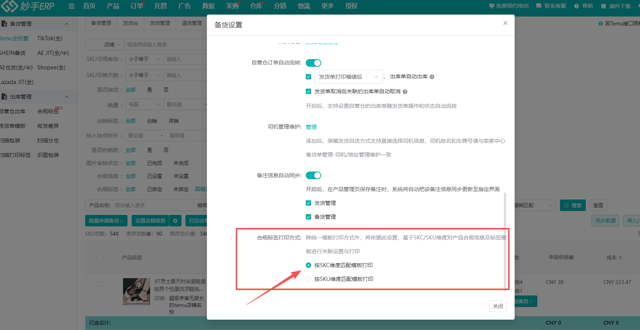Open the 发货单打印箱唛后 dropdown
This screenshot has height=330, width=640.
coord(348,77)
